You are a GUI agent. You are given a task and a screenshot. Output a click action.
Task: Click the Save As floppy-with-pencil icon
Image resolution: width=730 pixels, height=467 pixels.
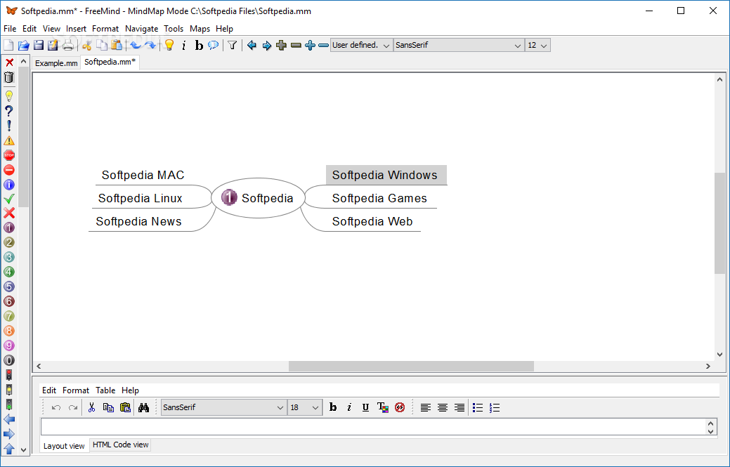(x=53, y=45)
